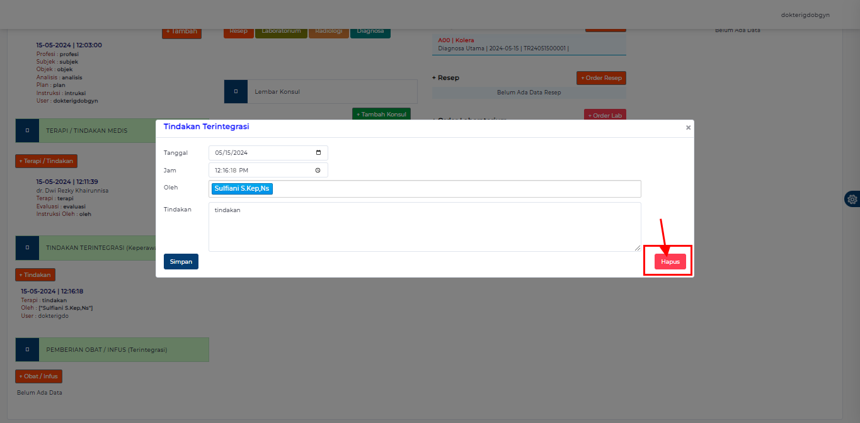
Task: Click the Order Lab button
Action: click(604, 115)
